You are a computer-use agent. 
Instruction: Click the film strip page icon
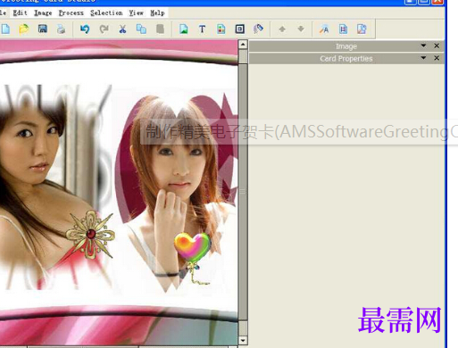343,29
